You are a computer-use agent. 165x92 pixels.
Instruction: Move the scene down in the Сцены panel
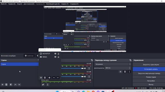(x=19, y=85)
